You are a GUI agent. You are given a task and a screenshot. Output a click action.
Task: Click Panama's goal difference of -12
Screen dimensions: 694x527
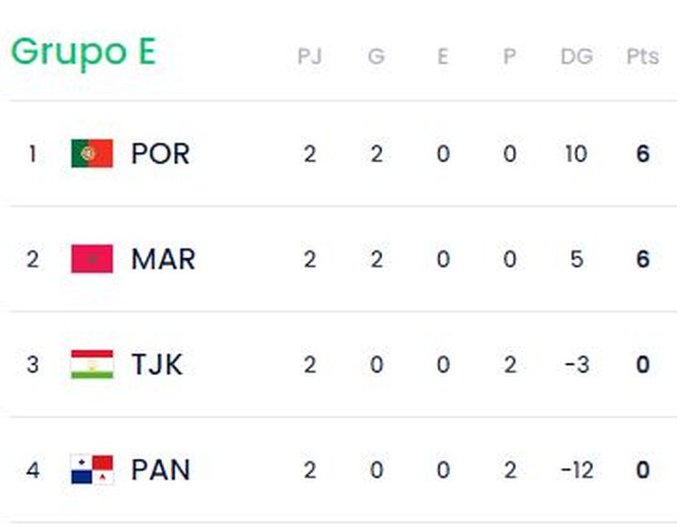pyautogui.click(x=575, y=469)
